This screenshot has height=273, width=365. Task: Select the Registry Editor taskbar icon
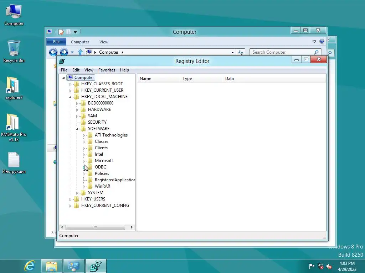[96, 266]
